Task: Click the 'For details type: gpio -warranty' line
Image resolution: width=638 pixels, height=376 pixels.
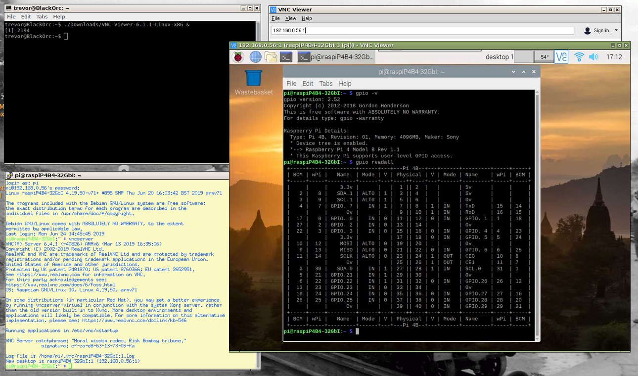Action: (x=334, y=119)
